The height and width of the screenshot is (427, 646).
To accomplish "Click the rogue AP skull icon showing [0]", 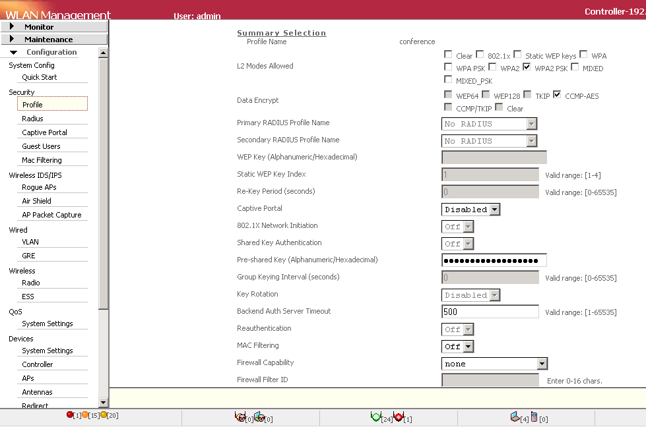I will 240,416.
